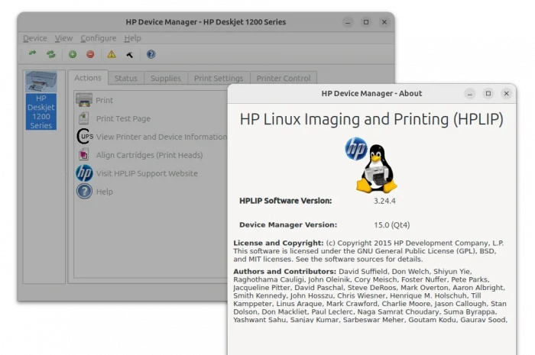Click the blue question mark toolbar icon
Screen dimensions: 535x355
pos(151,54)
